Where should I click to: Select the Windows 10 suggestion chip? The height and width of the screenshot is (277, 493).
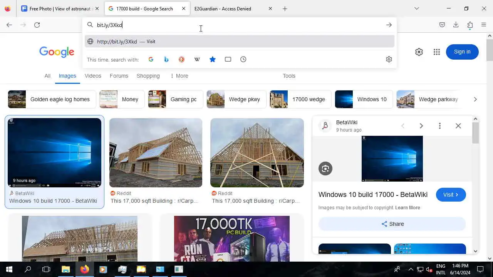tap(364, 99)
